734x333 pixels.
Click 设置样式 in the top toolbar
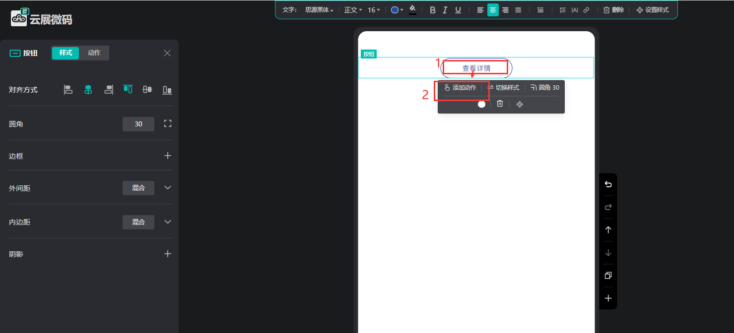point(652,10)
